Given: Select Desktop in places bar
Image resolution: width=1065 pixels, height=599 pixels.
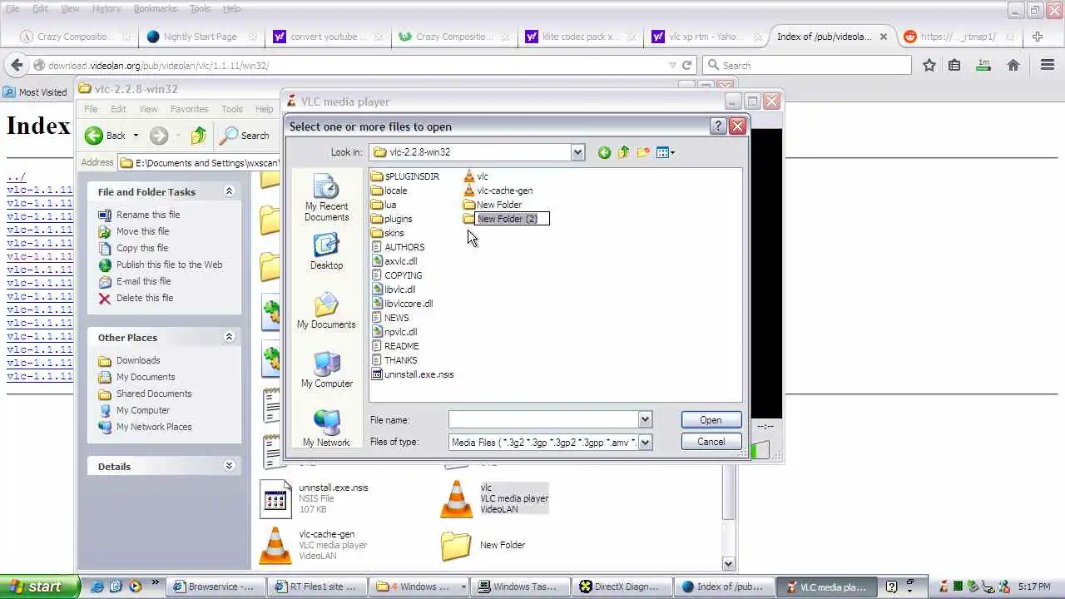Looking at the screenshot, I should click(326, 251).
